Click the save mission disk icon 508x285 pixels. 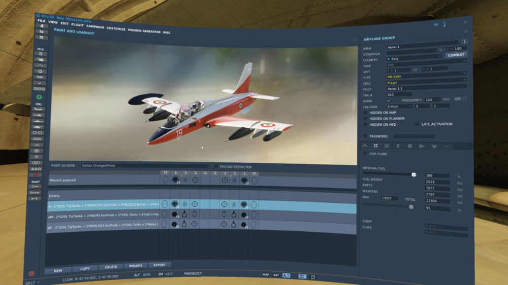click(x=42, y=38)
